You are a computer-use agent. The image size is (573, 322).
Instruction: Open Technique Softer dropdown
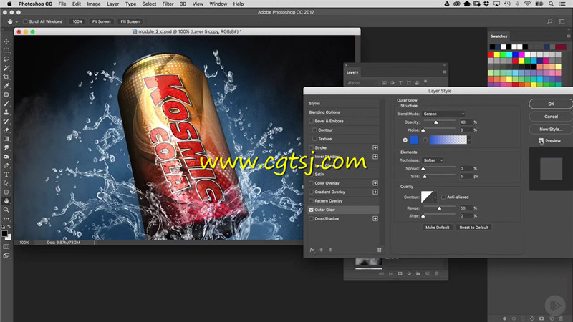433,160
